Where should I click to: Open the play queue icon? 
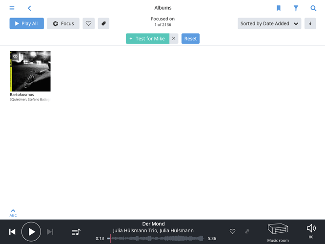point(76,232)
